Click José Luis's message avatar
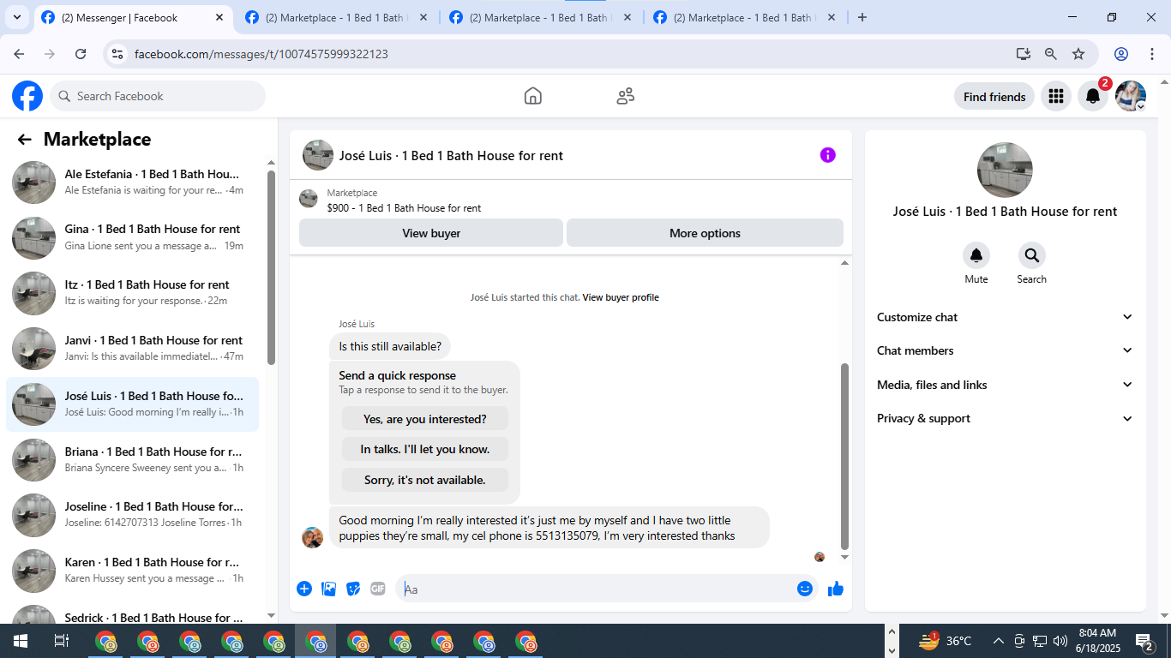The width and height of the screenshot is (1171, 658). coord(313,537)
